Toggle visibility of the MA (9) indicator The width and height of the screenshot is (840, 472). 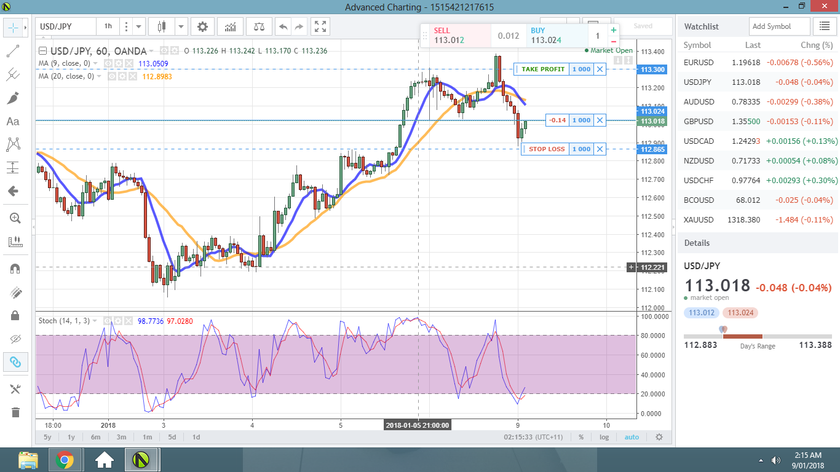click(x=108, y=63)
